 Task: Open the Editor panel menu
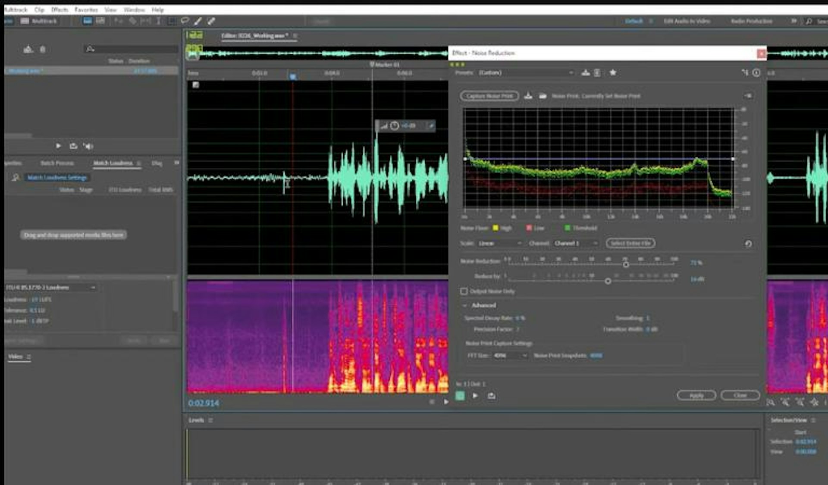pos(295,36)
